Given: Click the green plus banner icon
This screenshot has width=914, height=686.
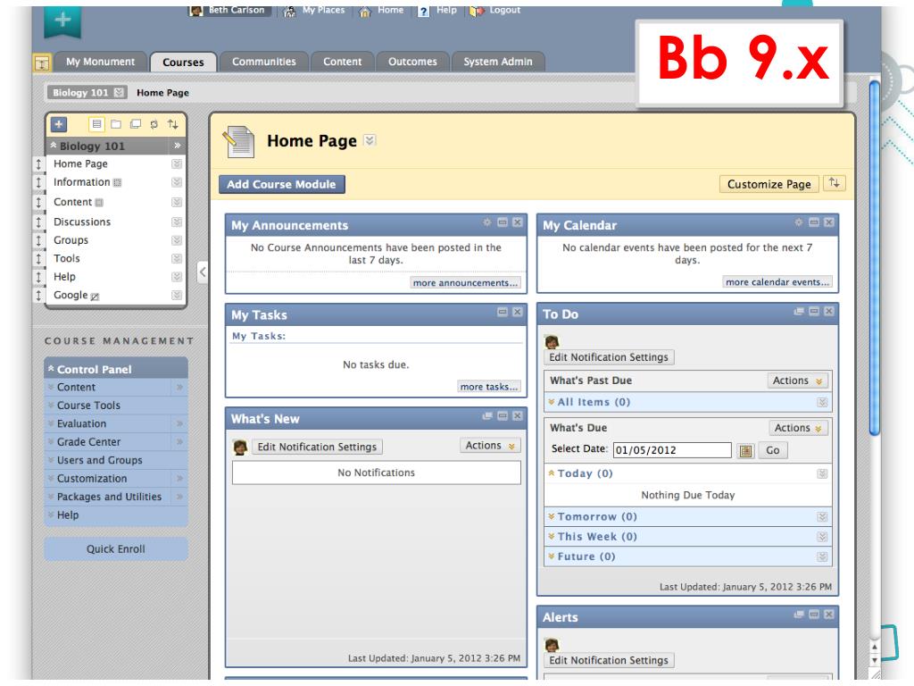Looking at the screenshot, I should tap(62, 21).
